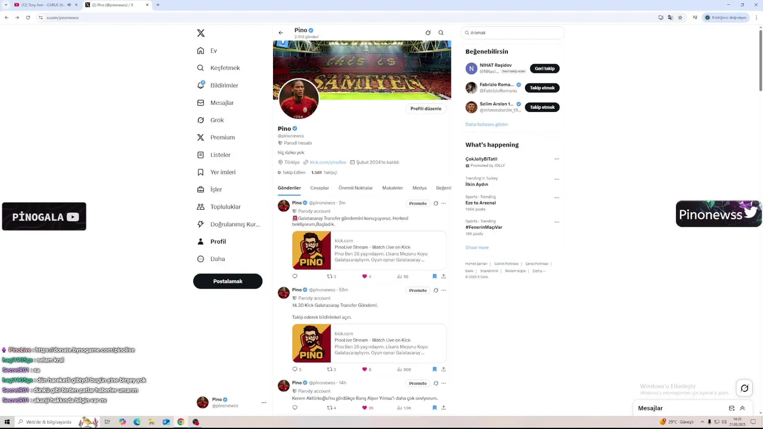Open Topluluklar in the sidebar
Image resolution: width=763 pixels, height=429 pixels.
(x=219, y=207)
